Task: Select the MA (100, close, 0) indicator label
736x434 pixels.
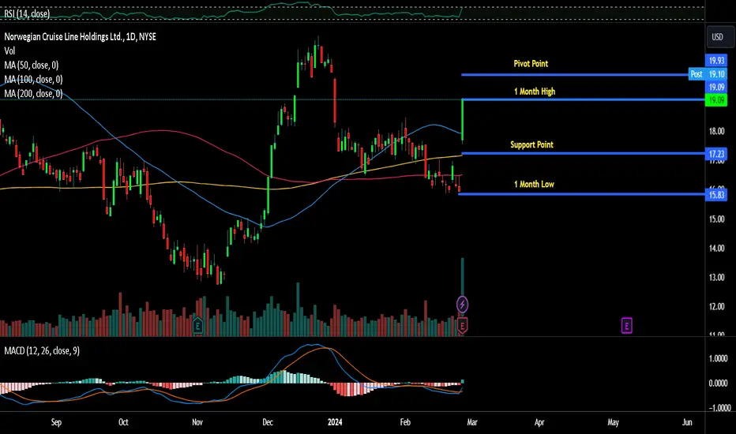Action: (x=33, y=79)
